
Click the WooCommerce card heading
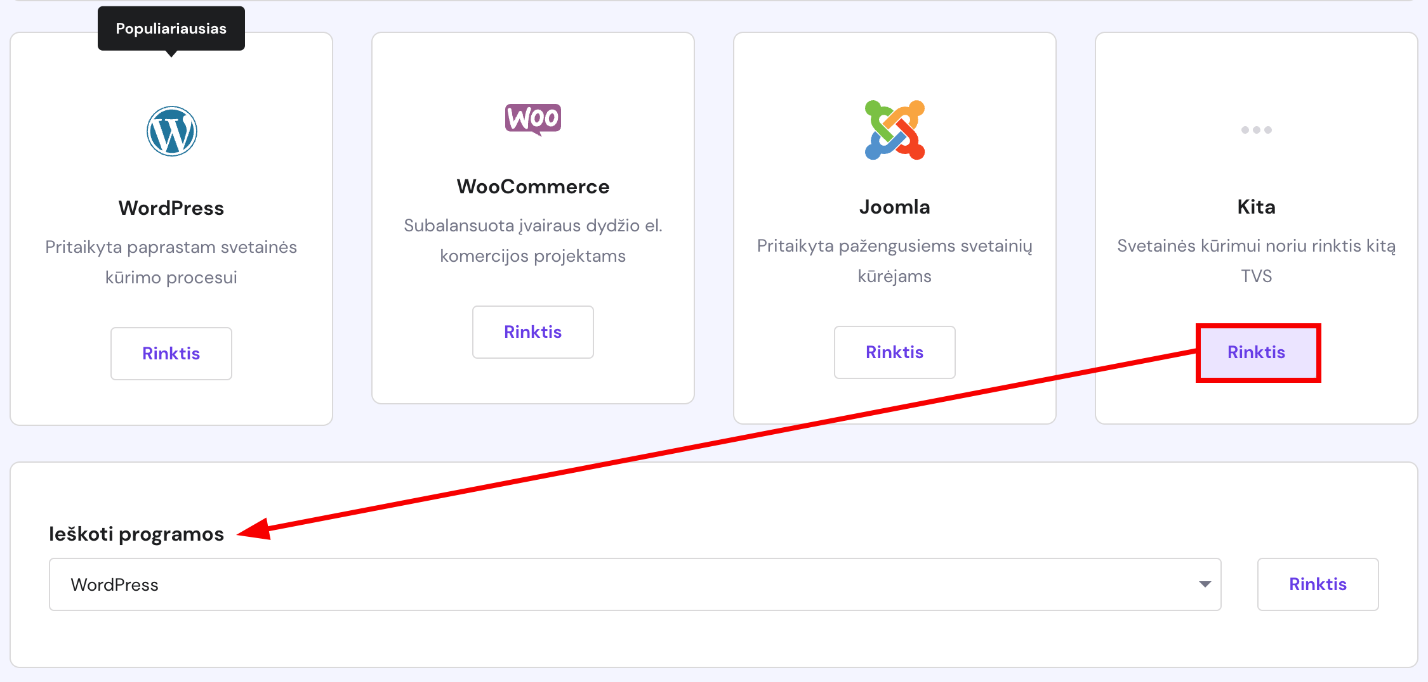tap(533, 186)
